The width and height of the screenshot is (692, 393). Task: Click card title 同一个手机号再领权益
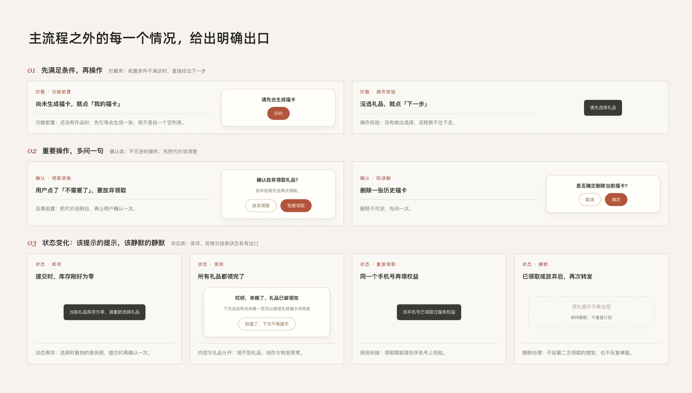point(389,276)
